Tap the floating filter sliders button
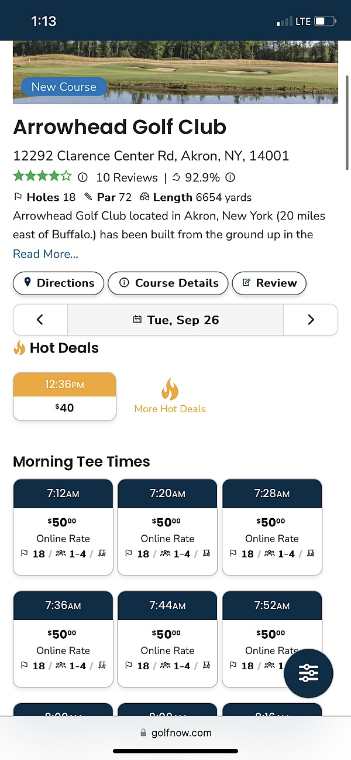 coord(308,674)
